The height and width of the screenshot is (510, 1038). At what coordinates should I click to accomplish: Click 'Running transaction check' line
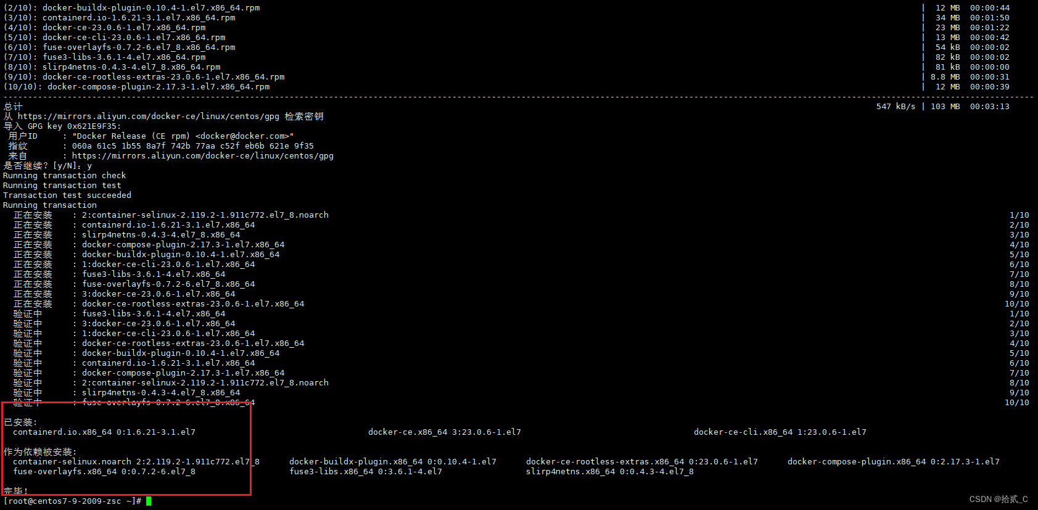(x=65, y=175)
